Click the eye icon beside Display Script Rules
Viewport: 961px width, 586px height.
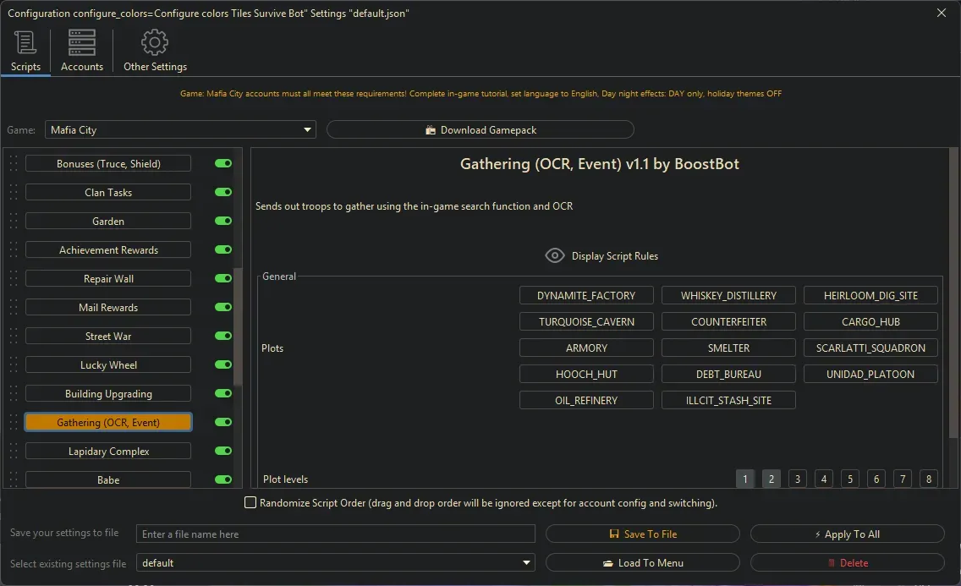pyautogui.click(x=555, y=255)
